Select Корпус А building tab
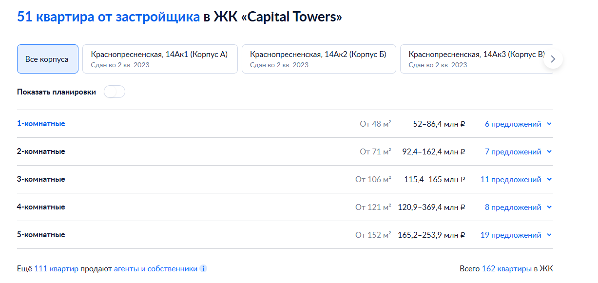598x283 pixels. [159, 59]
